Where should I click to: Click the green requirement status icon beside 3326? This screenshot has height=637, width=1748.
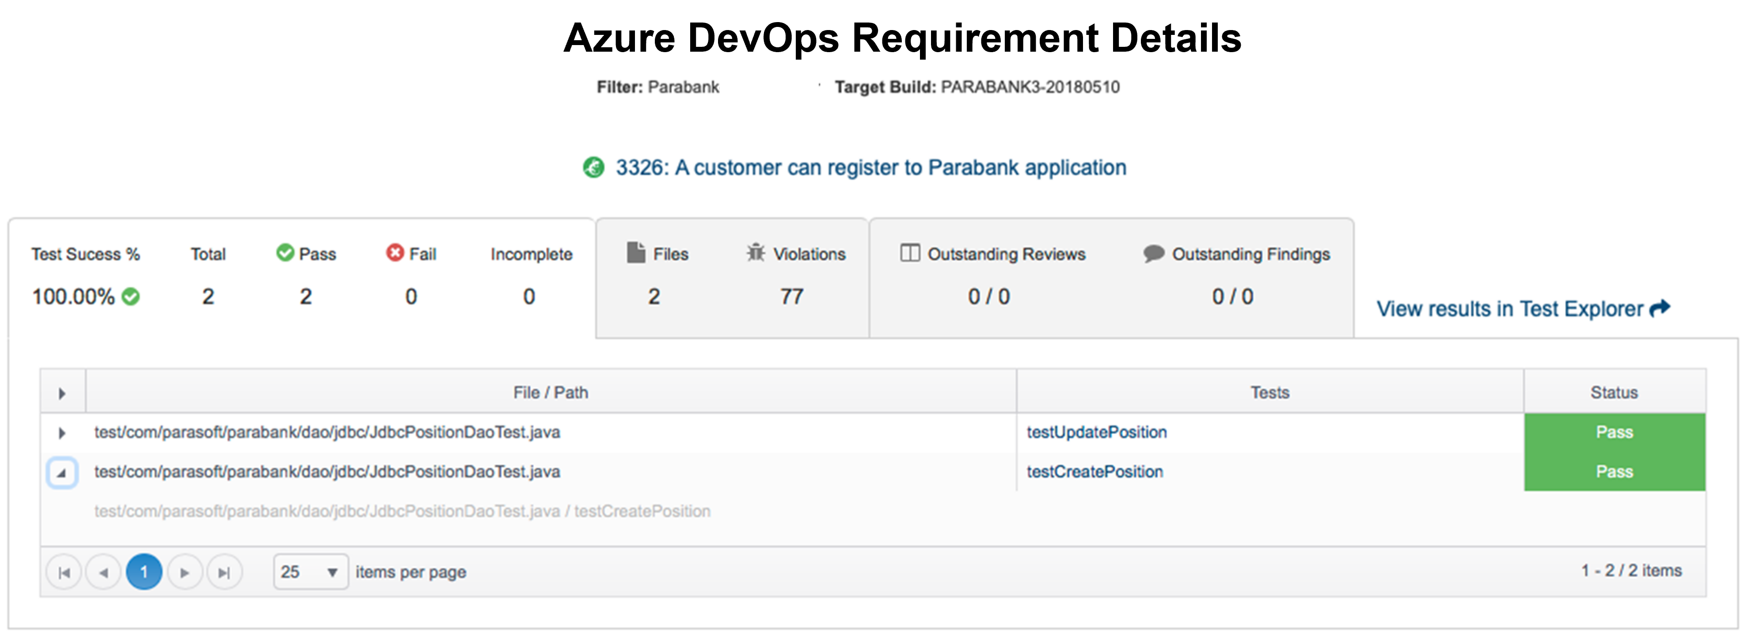[x=593, y=167]
